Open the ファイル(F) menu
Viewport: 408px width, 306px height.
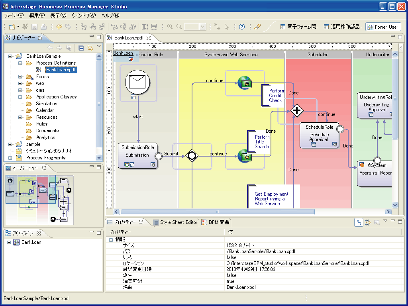pos(14,16)
